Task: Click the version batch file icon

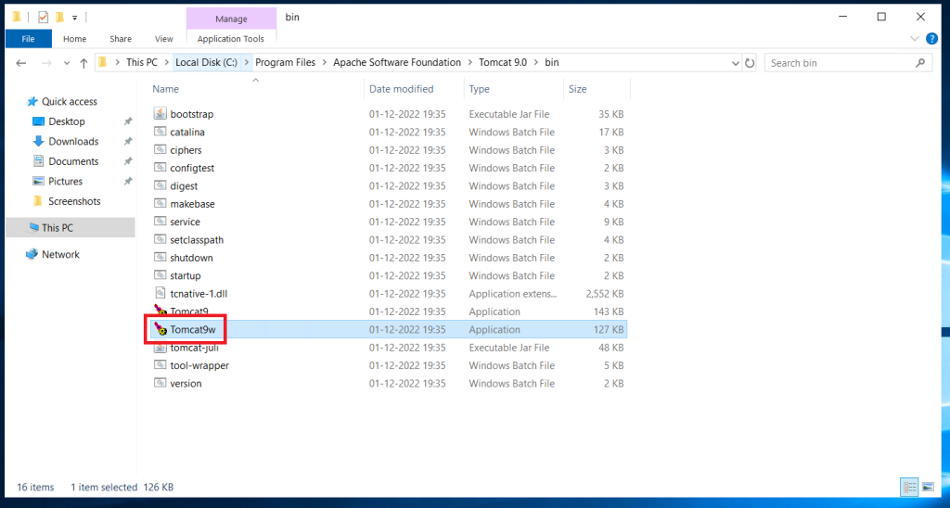Action: point(160,383)
